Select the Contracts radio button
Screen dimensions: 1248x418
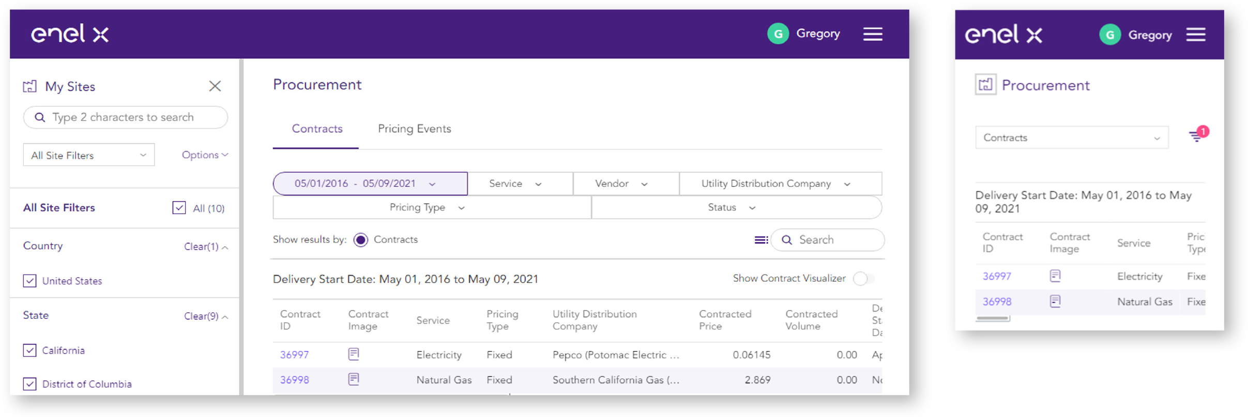(x=361, y=240)
